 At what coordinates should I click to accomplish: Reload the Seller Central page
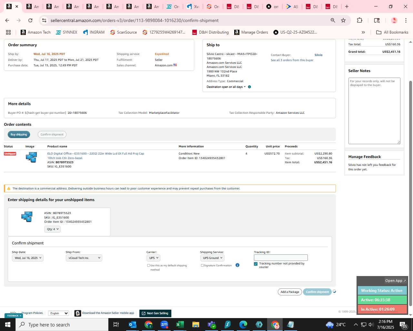(x=30, y=20)
